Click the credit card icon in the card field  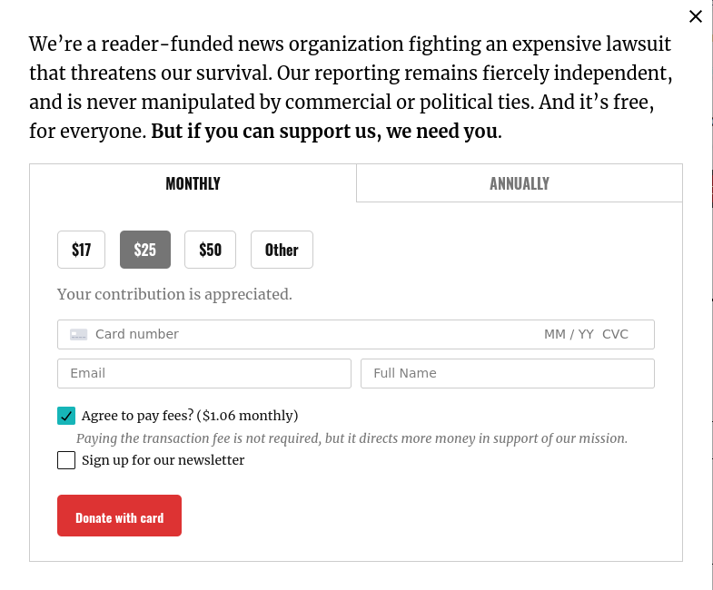coord(78,335)
